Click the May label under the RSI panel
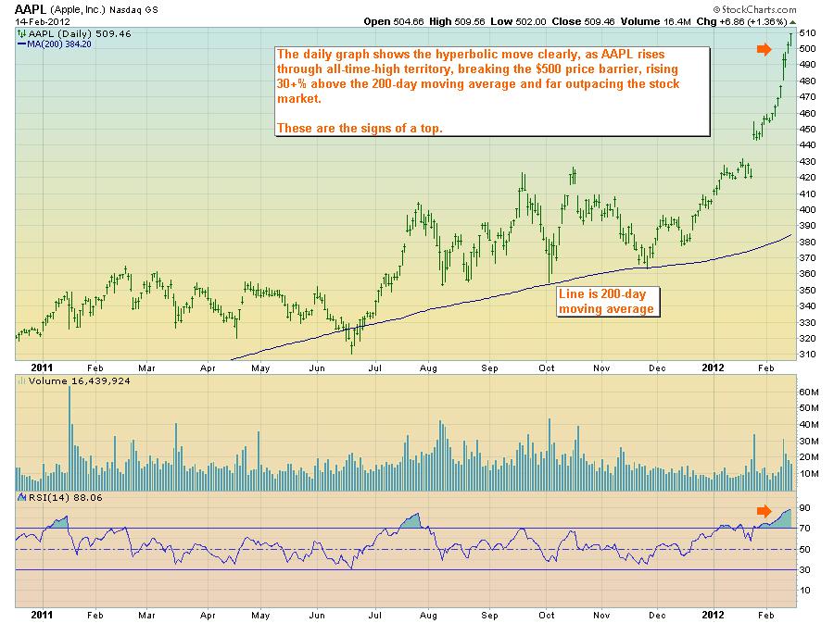The image size is (834, 623). pos(260,616)
